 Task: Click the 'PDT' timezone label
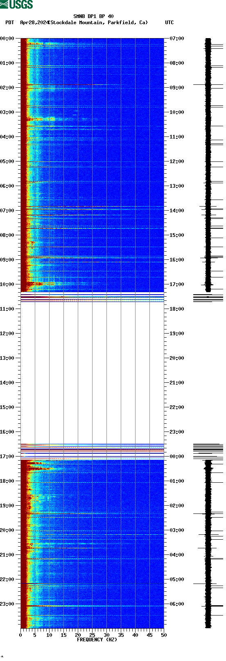tap(9, 23)
